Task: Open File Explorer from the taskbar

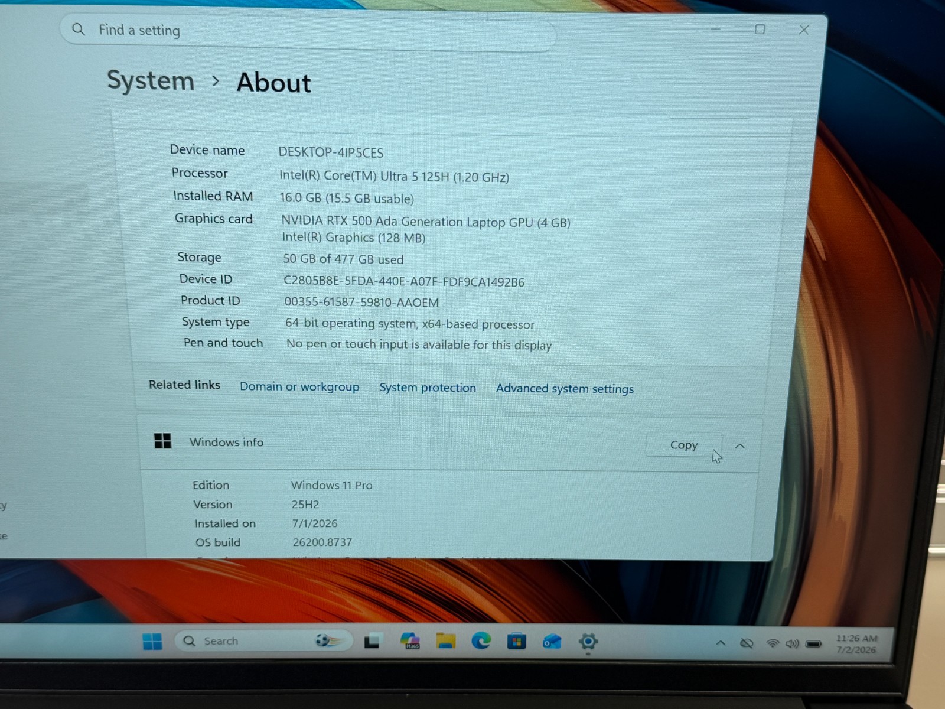Action: pyautogui.click(x=446, y=641)
